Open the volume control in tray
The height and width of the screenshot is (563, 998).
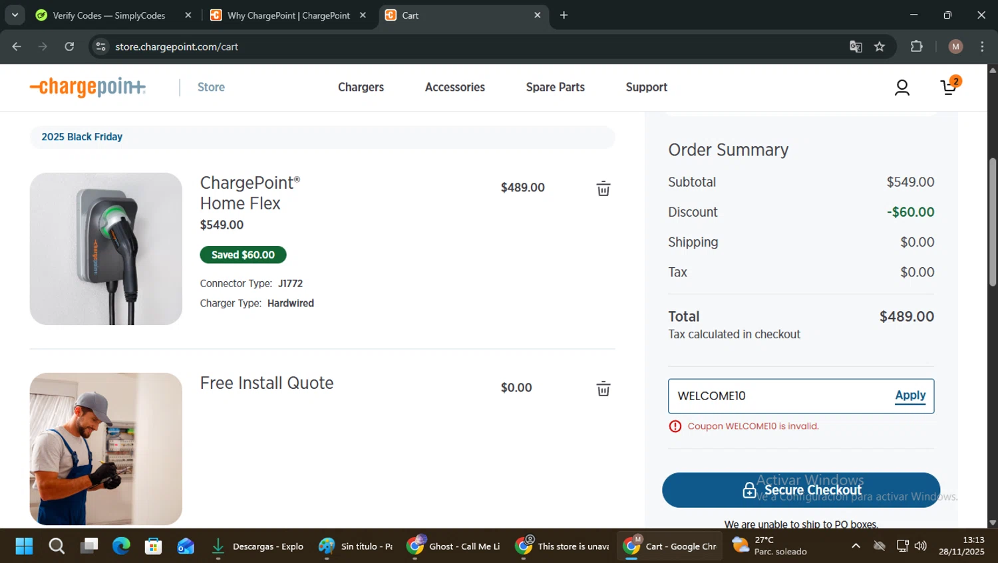921,546
